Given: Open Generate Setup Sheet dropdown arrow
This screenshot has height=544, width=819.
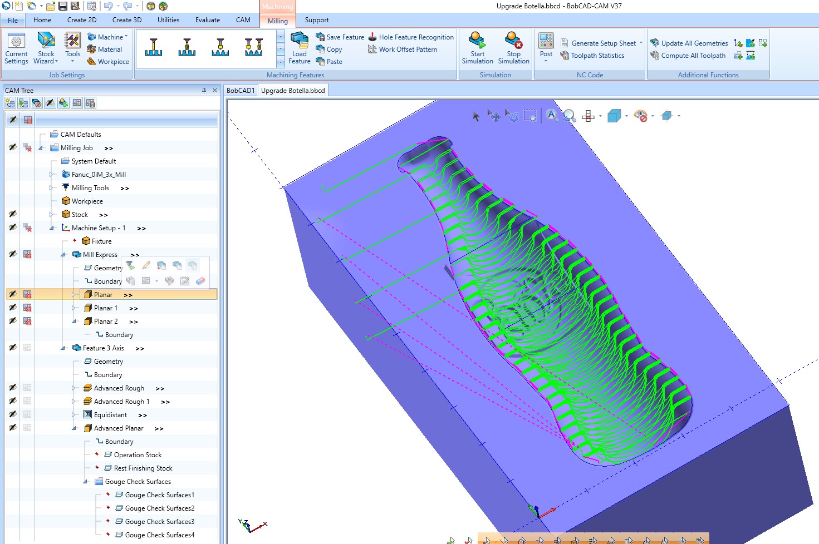Looking at the screenshot, I should tap(641, 43).
